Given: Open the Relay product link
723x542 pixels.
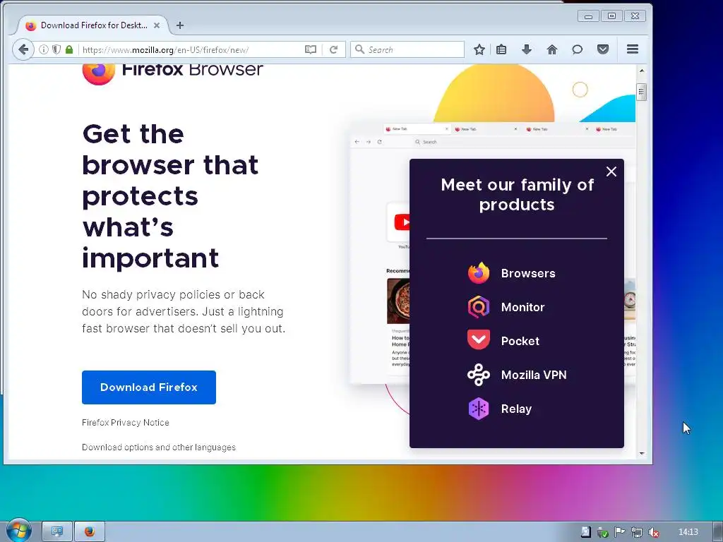Looking at the screenshot, I should click(x=516, y=409).
